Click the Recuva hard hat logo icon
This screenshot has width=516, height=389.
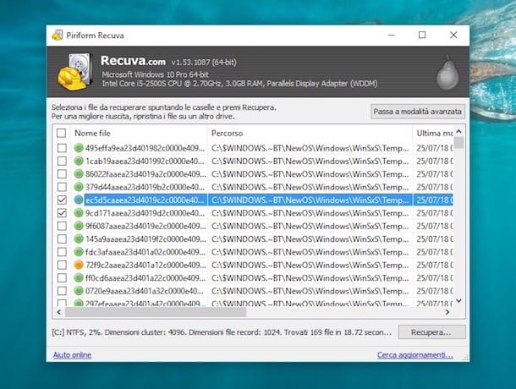74,72
